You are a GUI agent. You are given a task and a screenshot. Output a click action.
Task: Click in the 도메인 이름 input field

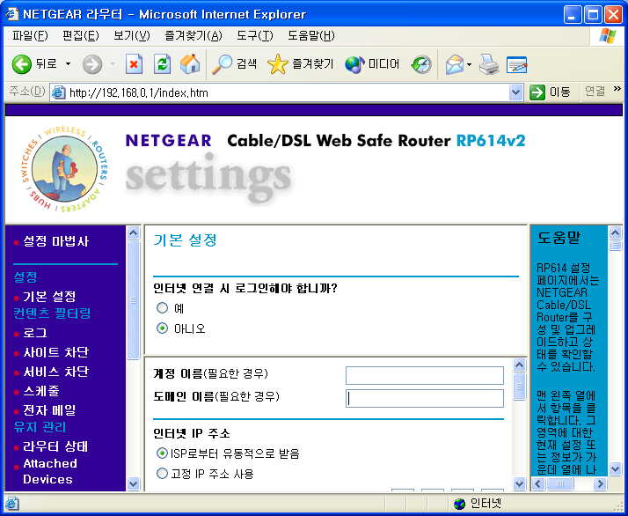[x=425, y=399]
